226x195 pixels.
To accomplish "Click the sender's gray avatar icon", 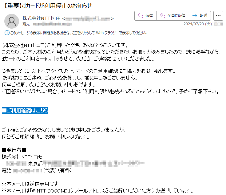I will [x=12, y=21].
